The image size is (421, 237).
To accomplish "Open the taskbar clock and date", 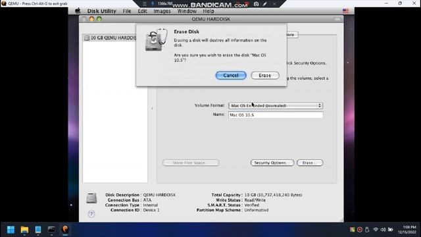I will 407,230.
